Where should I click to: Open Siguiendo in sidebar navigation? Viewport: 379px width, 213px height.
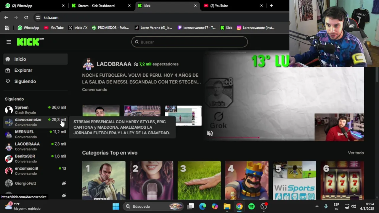pos(36,81)
